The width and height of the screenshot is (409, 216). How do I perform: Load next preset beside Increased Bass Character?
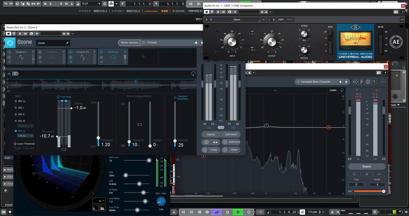[347, 82]
